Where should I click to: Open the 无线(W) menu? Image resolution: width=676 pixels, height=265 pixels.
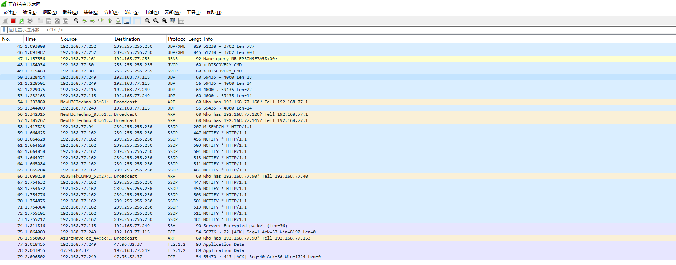click(172, 12)
